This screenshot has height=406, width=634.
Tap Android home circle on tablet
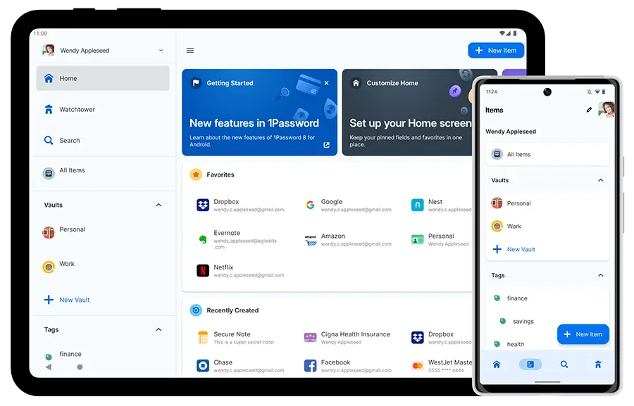[80, 367]
